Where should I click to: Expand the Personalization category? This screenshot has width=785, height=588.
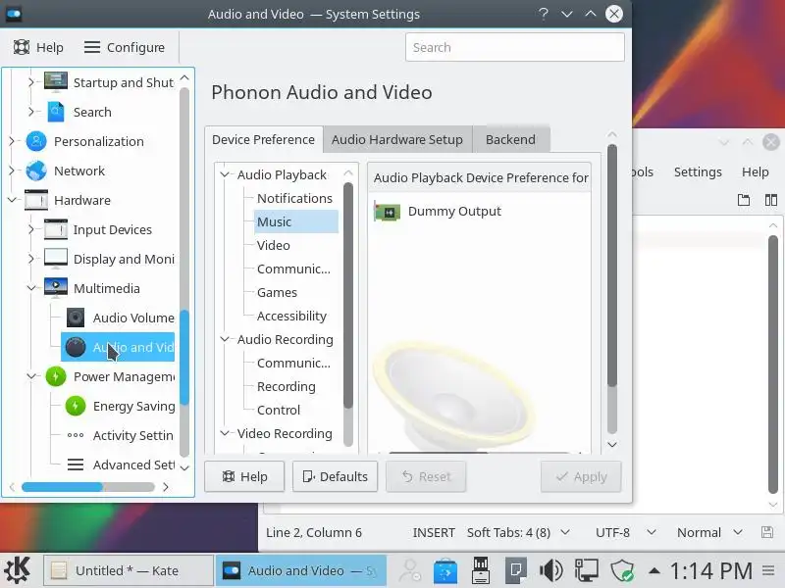12,141
